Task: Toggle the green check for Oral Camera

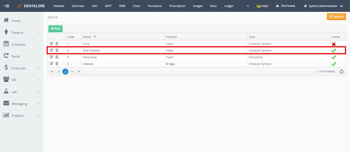Action: coord(334,51)
